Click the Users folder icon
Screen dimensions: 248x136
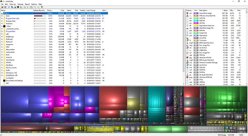click(x=4, y=16)
